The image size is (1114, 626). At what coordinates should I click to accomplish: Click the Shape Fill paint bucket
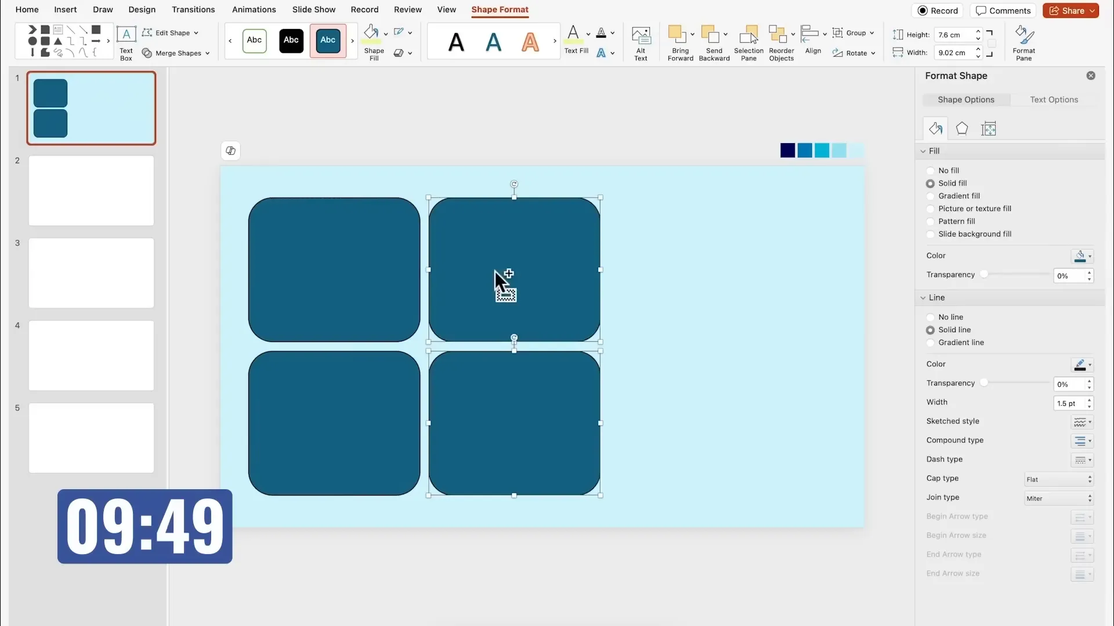click(371, 34)
